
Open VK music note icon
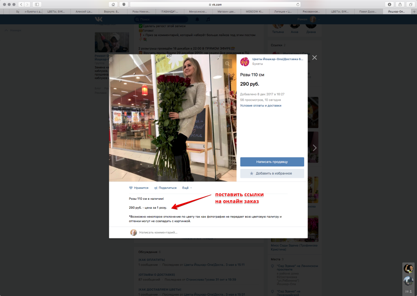coord(208,19)
